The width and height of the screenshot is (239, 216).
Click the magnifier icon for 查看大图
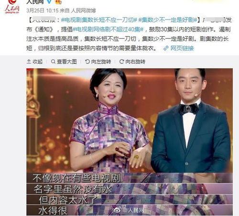click(x=53, y=62)
